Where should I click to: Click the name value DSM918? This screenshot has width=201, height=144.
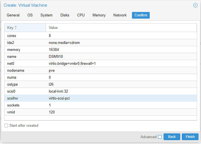[56, 57]
